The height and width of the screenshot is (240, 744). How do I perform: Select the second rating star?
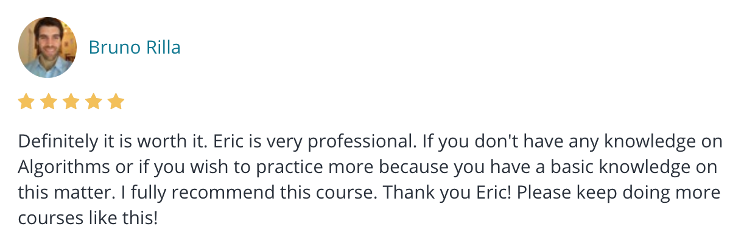pyautogui.click(x=48, y=102)
